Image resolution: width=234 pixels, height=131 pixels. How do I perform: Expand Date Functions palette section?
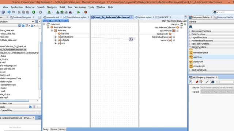tap(190, 34)
